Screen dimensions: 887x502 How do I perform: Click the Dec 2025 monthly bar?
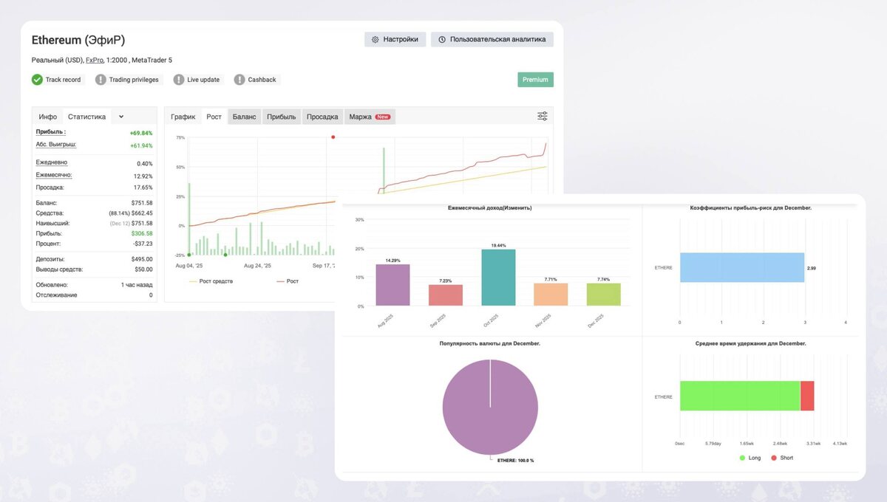[604, 295]
